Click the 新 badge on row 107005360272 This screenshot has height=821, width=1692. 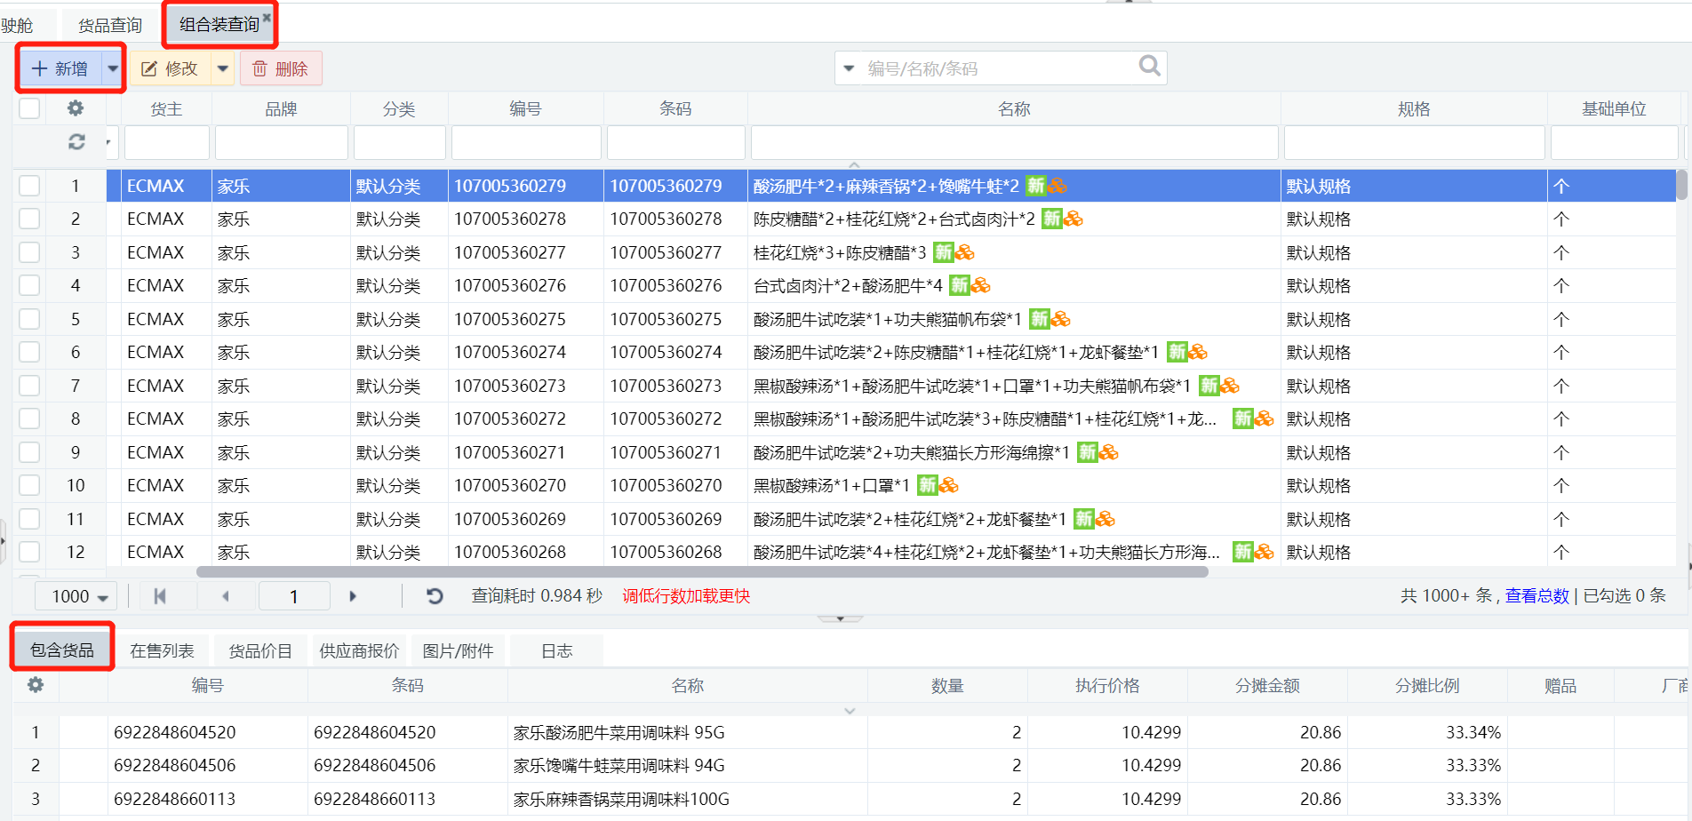(1242, 418)
